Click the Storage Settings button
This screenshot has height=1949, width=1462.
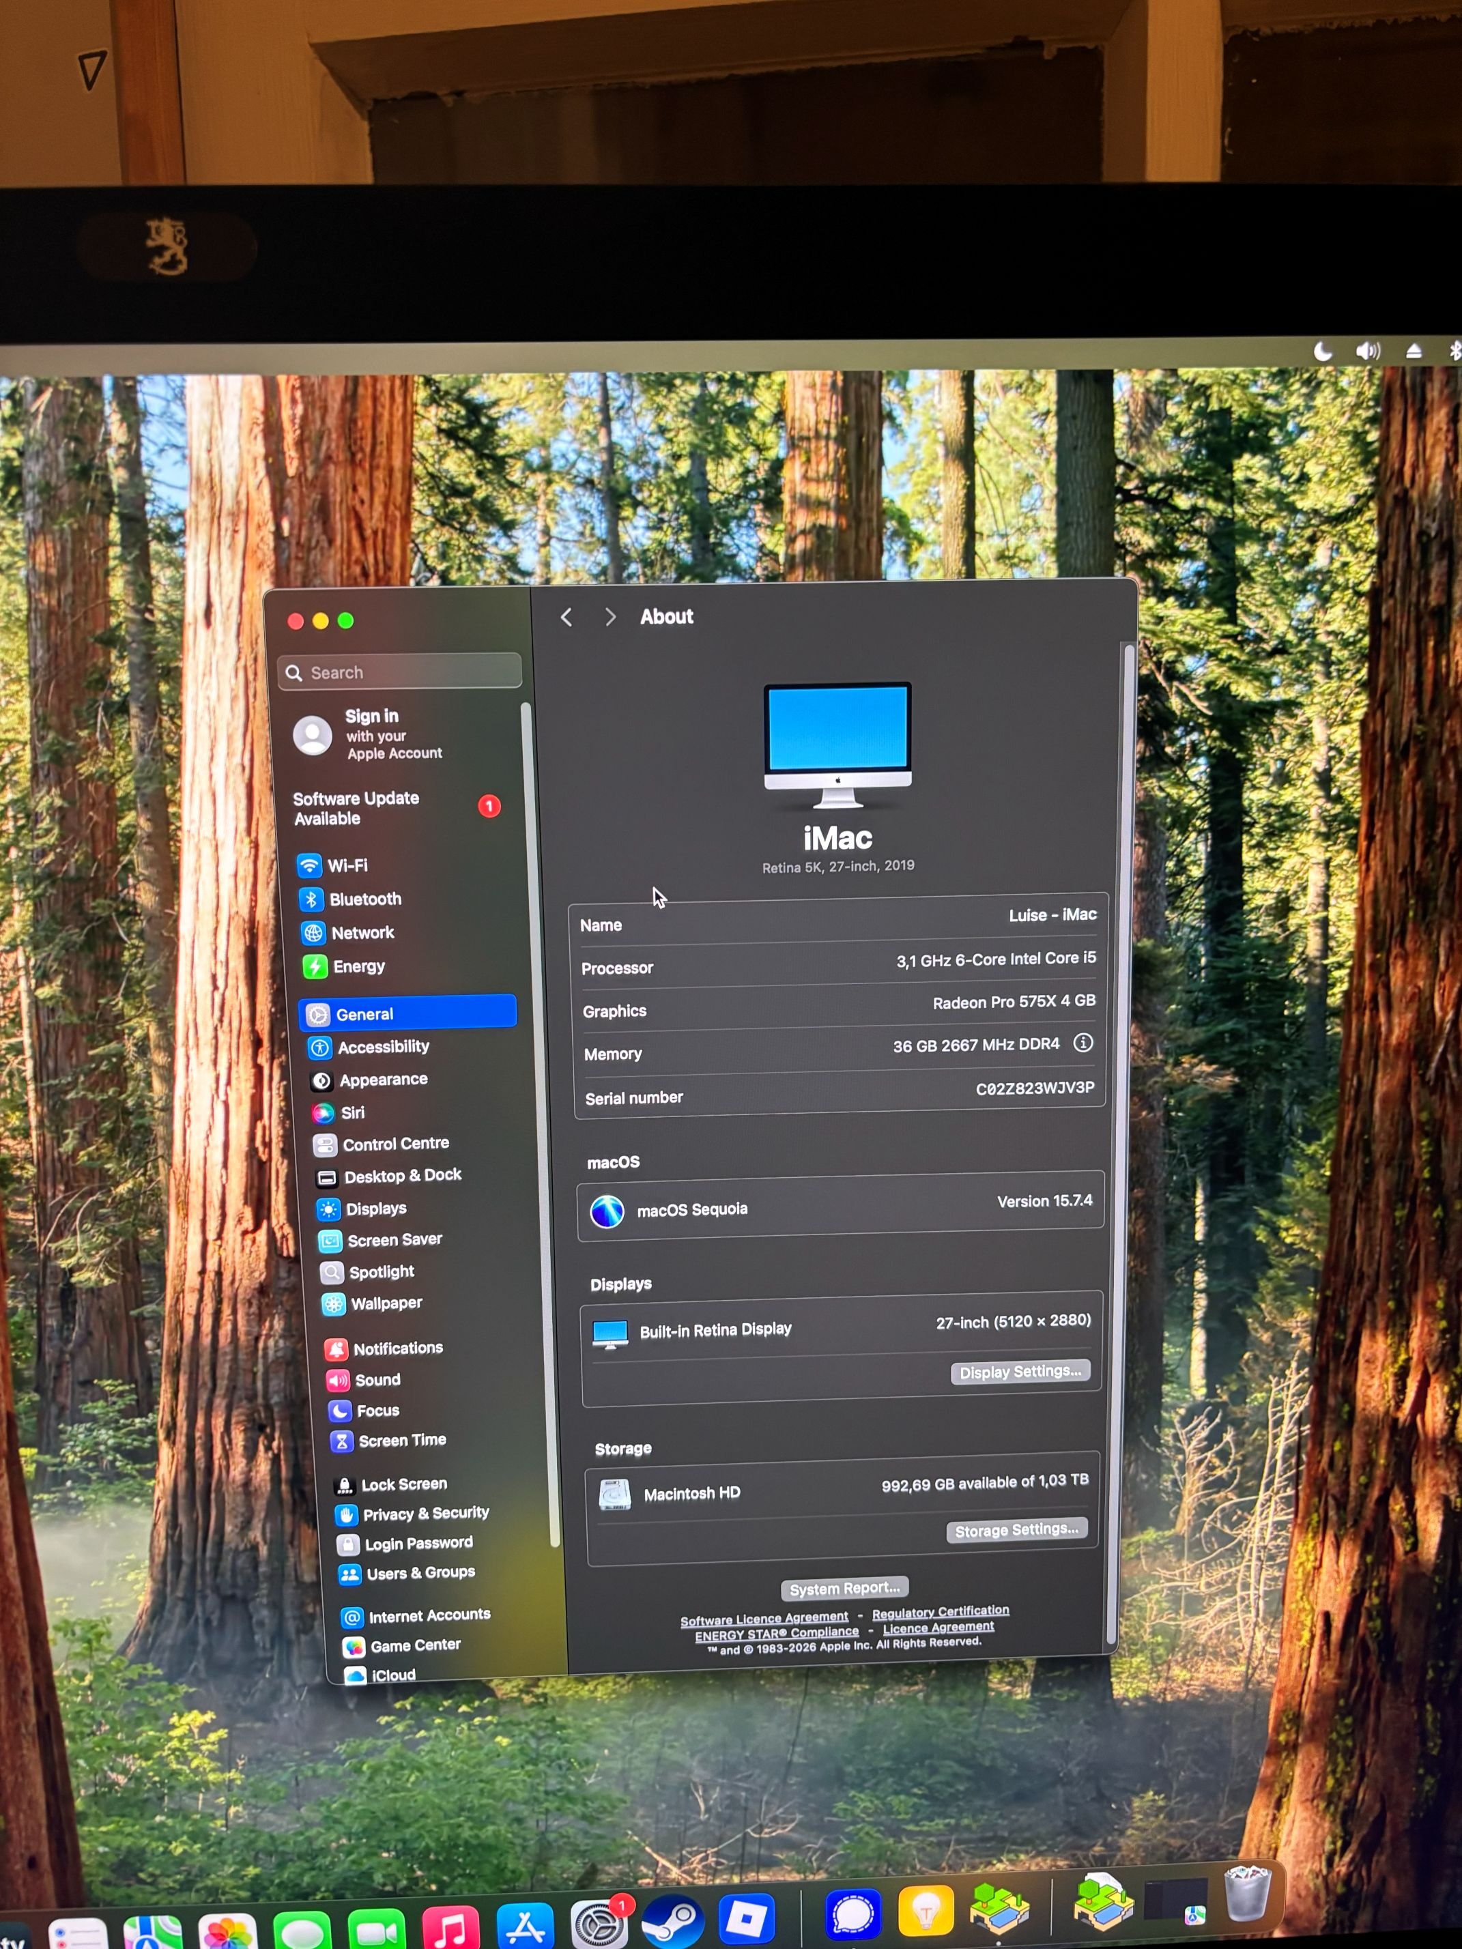[1016, 1531]
